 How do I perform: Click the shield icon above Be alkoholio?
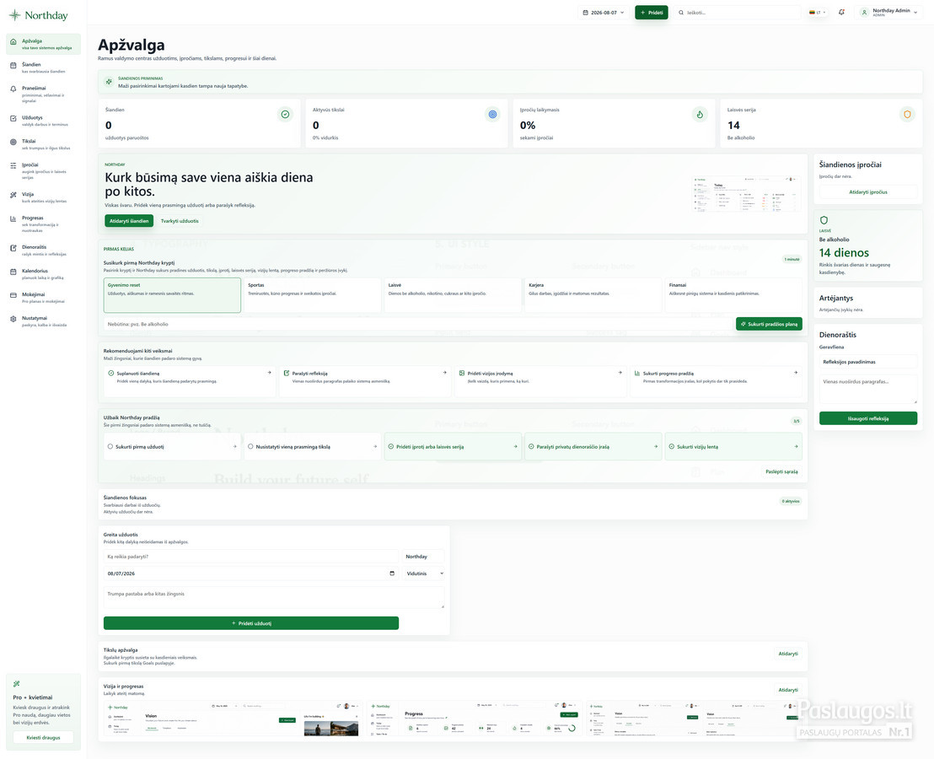[x=824, y=220]
